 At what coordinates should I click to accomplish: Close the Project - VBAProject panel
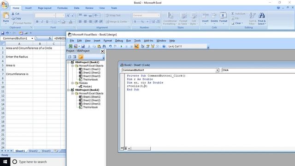pyautogui.click(x=102, y=51)
